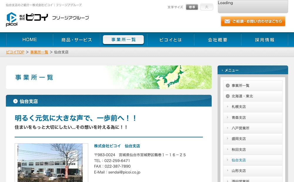Viewport: 294px width, 182px height.
Task: Click circle arrow icon beside 北海道・東北
Action: click(228, 96)
